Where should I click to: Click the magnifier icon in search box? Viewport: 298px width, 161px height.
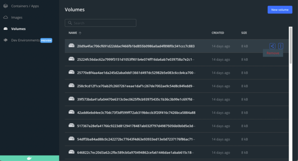(70, 23)
